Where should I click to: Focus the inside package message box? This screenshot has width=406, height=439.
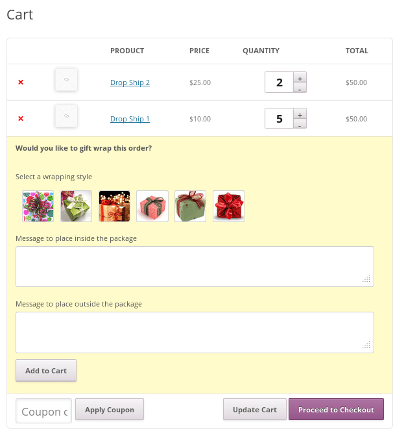(x=195, y=266)
